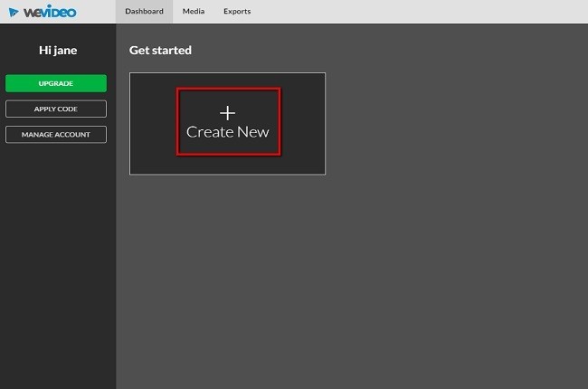This screenshot has height=389, width=588.
Task: Click the Get started heading
Action: (x=160, y=50)
